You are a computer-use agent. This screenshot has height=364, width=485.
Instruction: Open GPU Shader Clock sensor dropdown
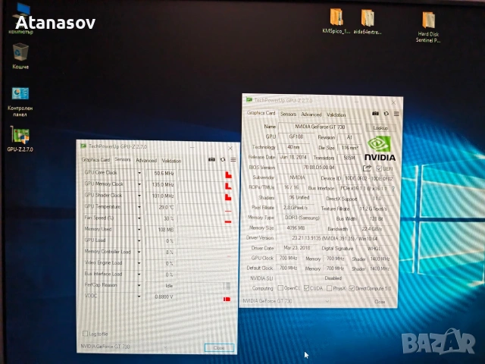139,196
